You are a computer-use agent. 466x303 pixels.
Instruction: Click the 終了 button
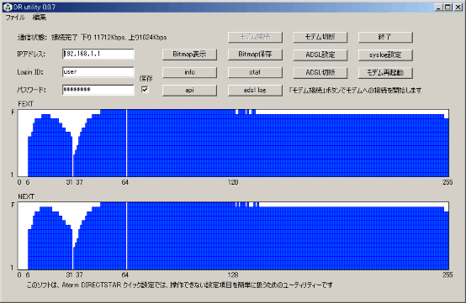point(385,37)
